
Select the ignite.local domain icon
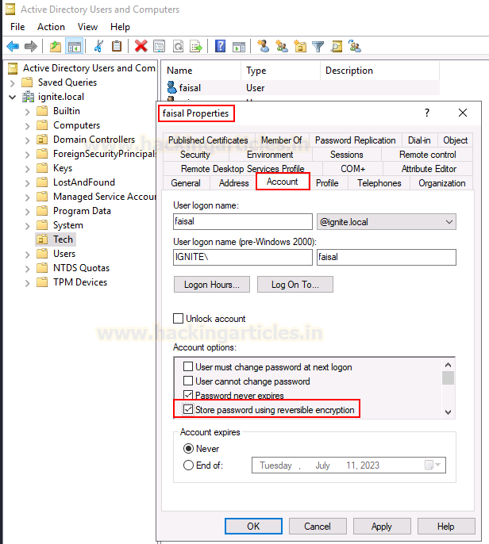tap(28, 97)
